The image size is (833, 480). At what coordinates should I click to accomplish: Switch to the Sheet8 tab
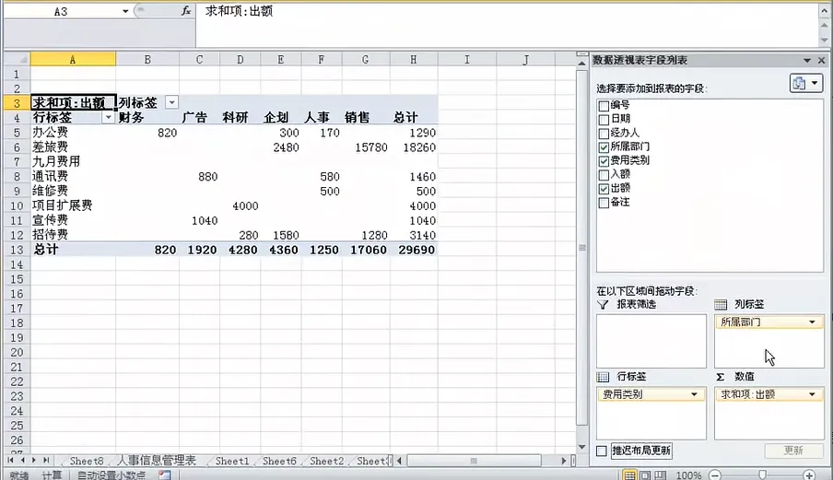click(x=87, y=461)
